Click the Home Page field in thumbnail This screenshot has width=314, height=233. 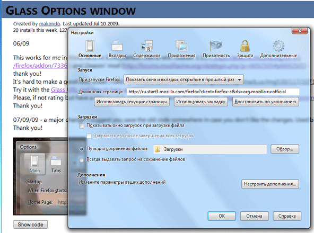coord(63,202)
